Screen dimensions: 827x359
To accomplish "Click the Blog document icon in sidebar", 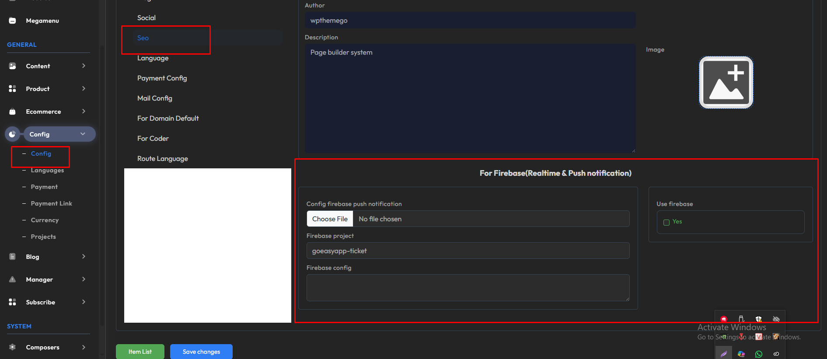I will click(x=12, y=257).
